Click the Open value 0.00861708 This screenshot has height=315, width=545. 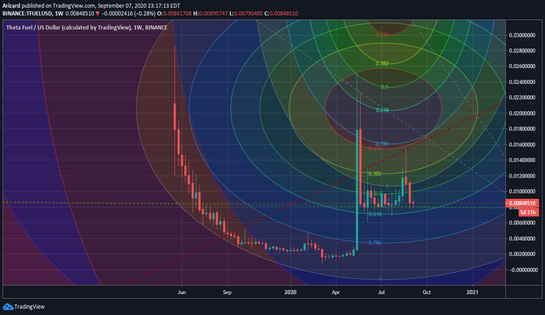177,14
